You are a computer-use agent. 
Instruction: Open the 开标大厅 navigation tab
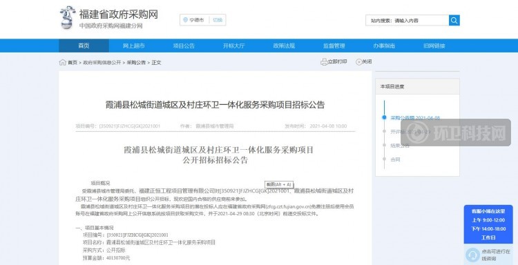[x=234, y=46]
